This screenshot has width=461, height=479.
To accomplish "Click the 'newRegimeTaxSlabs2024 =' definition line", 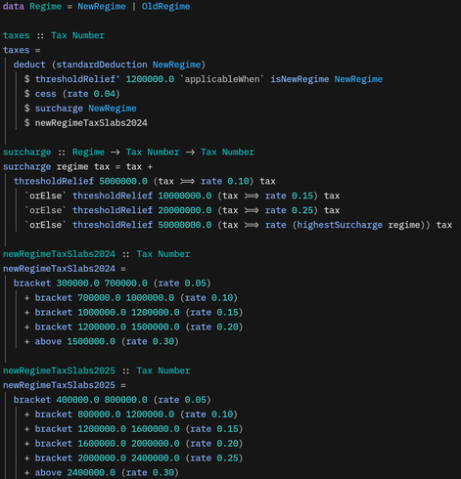I will click(x=65, y=269).
